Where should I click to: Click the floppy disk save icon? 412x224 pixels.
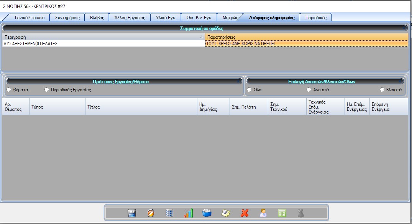[x=132, y=213]
